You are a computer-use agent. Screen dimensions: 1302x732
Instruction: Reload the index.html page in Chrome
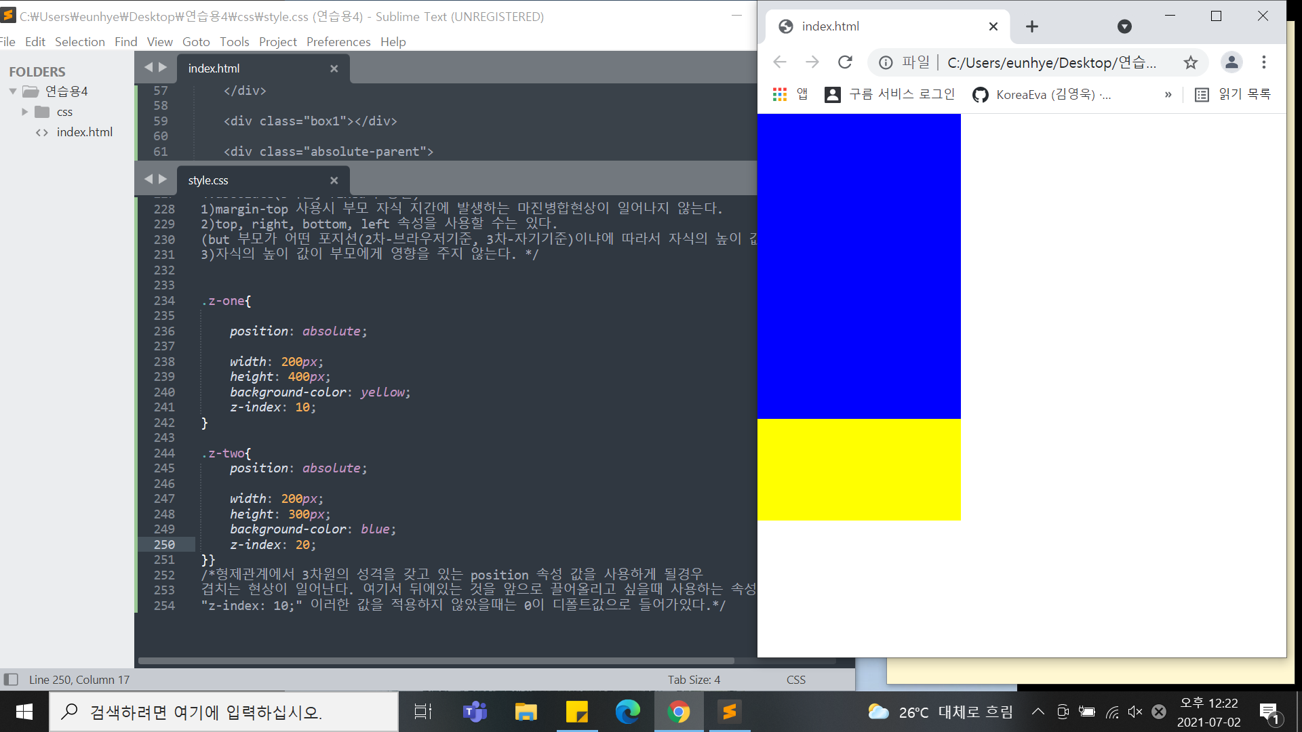(x=845, y=62)
